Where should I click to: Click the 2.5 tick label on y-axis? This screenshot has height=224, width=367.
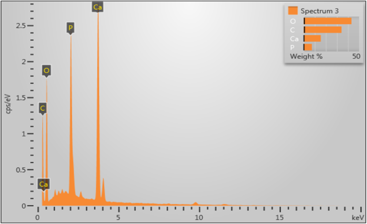[x=20, y=26]
